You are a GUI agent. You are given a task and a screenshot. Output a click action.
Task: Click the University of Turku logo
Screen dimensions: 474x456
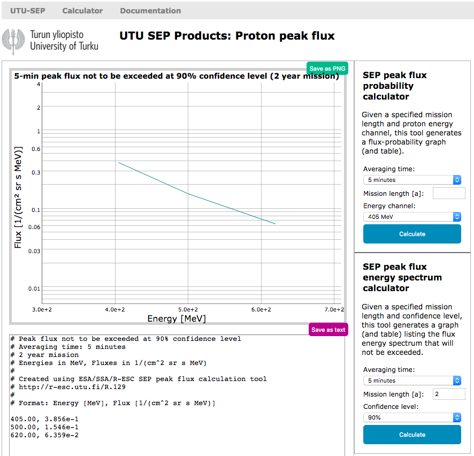coord(50,41)
